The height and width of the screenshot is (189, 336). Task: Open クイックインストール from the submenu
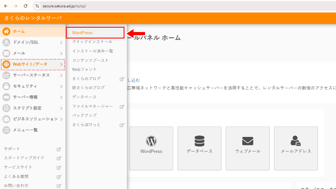[x=92, y=42]
